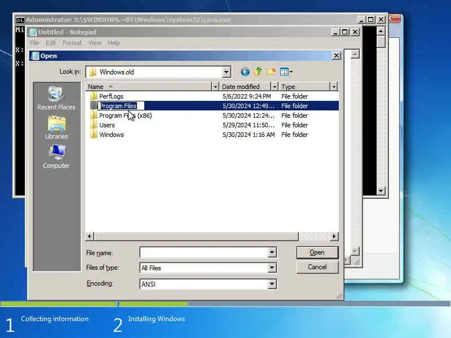Expand the File name dropdown arrow

coord(272,252)
